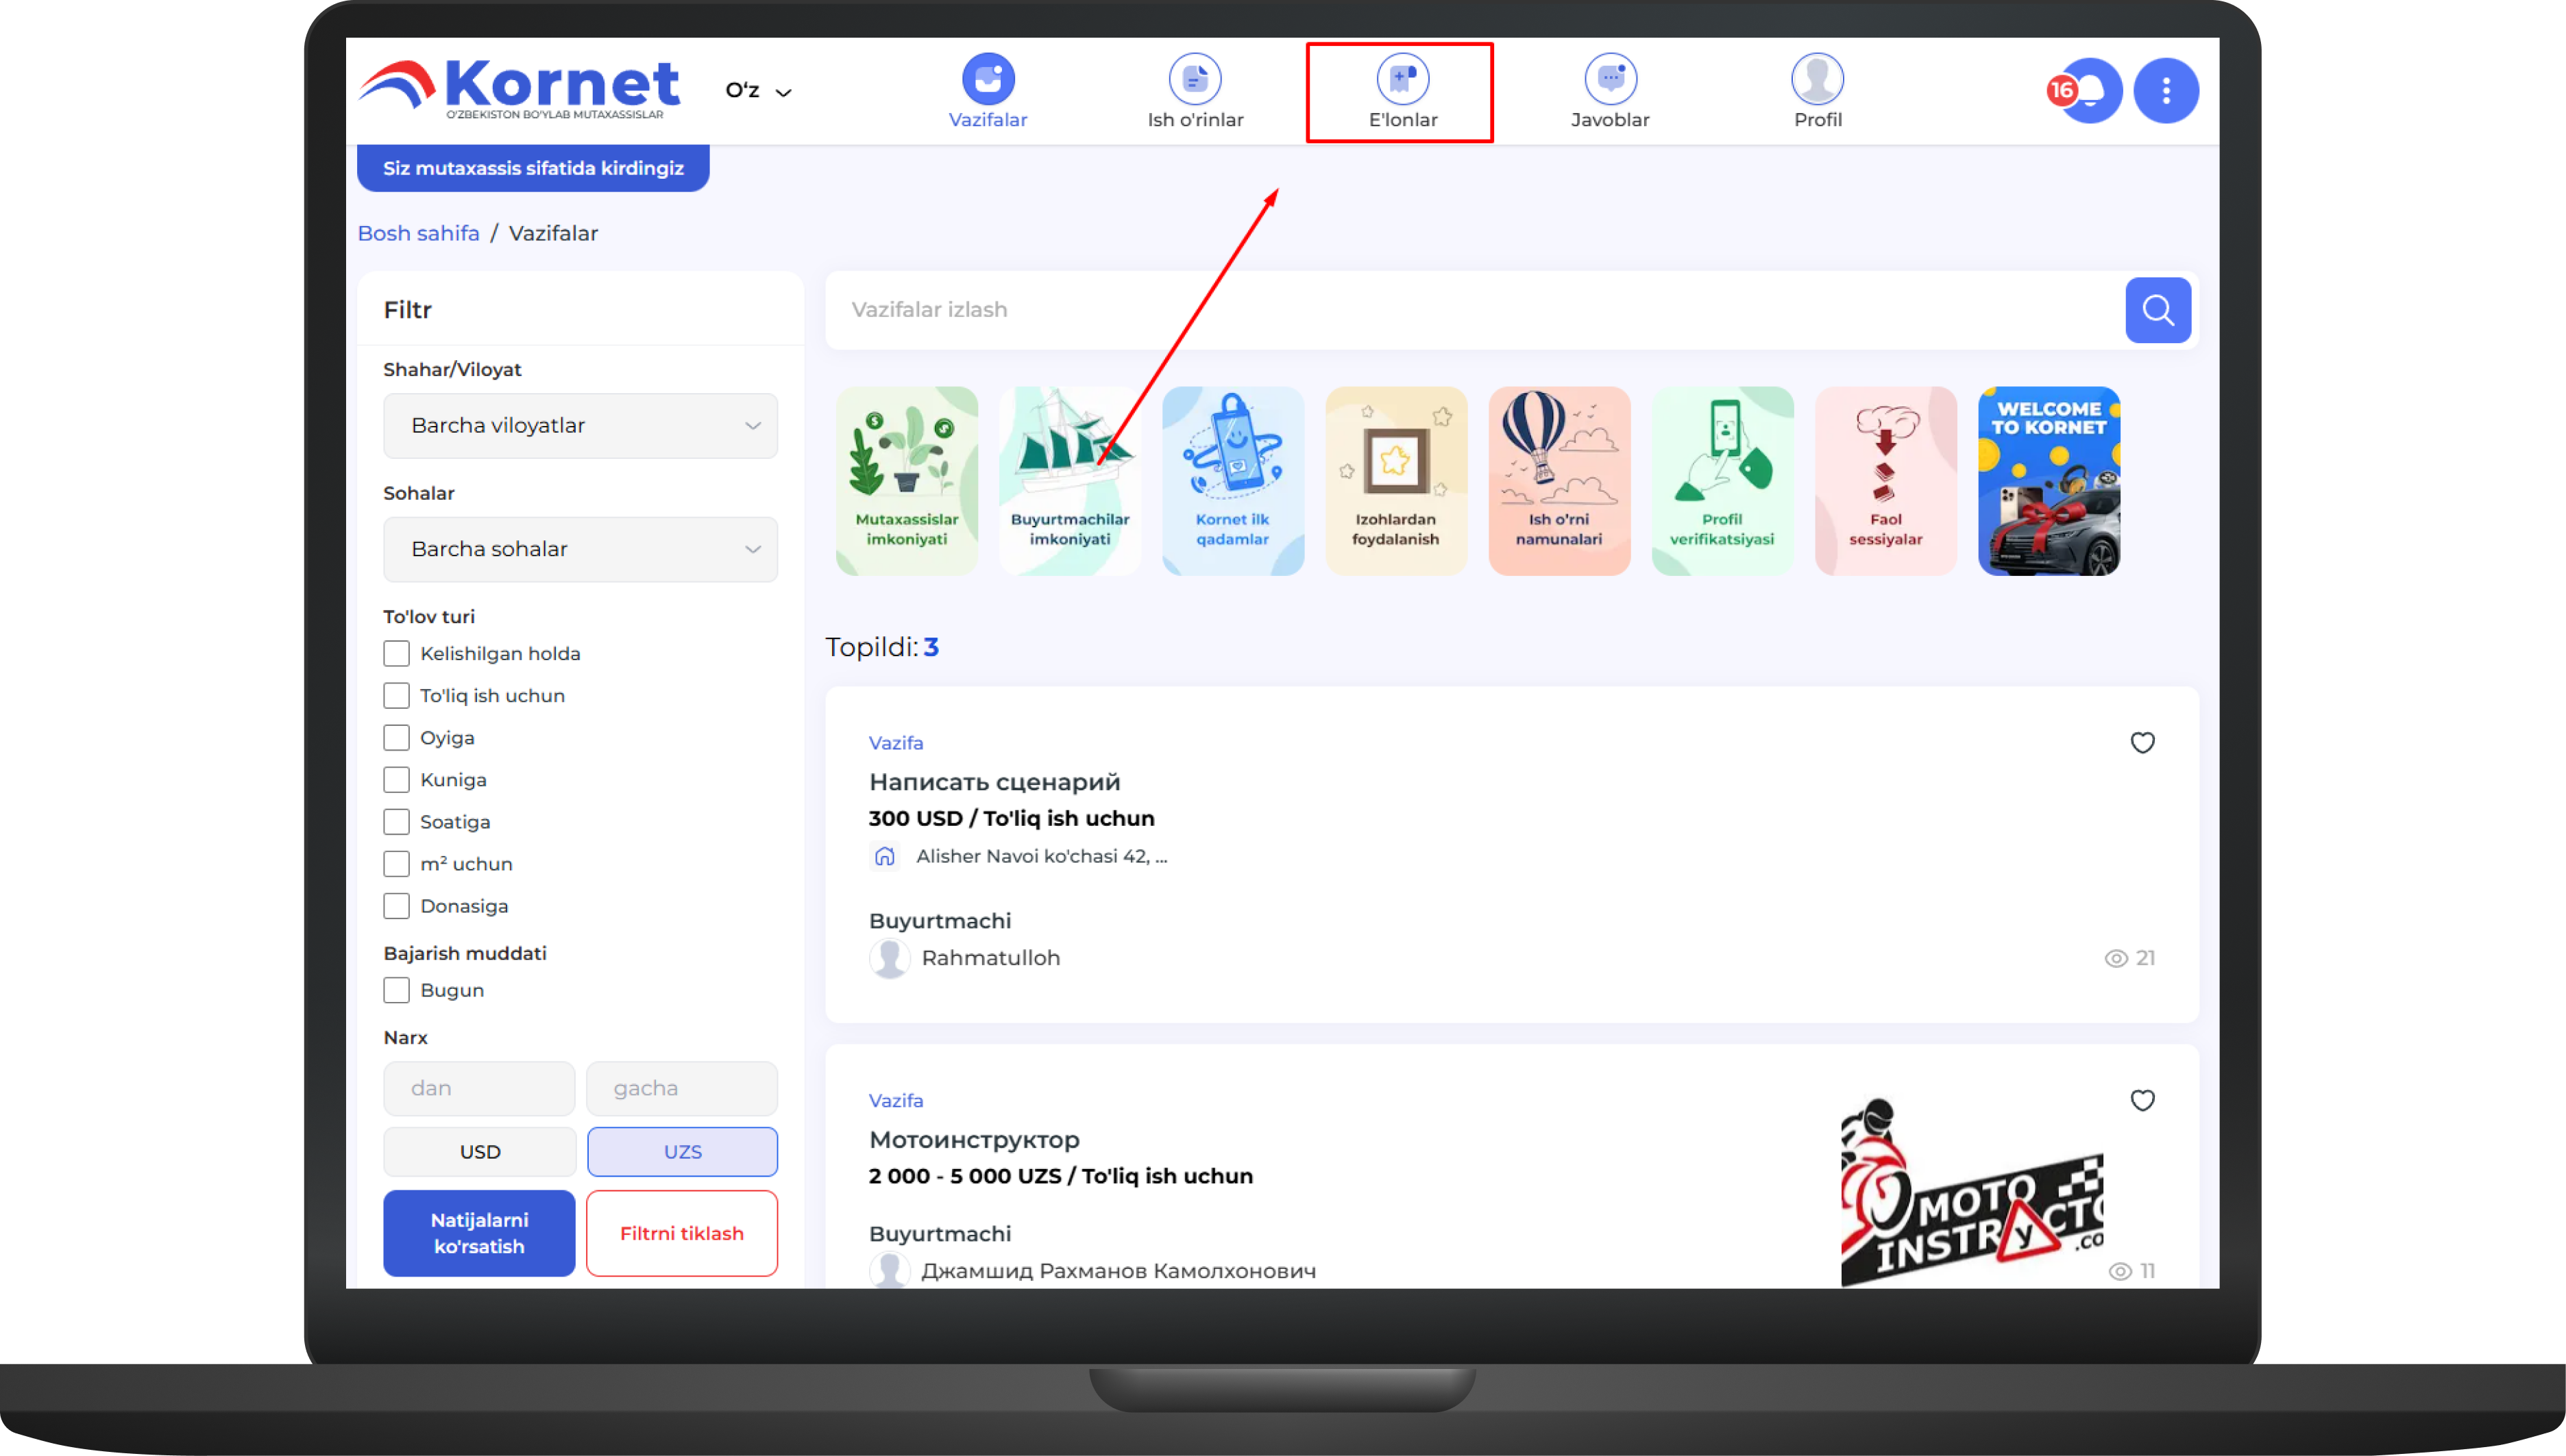Tick the Bugun deadline checkbox
Image resolution: width=2566 pixels, height=1456 pixels.
(396, 990)
